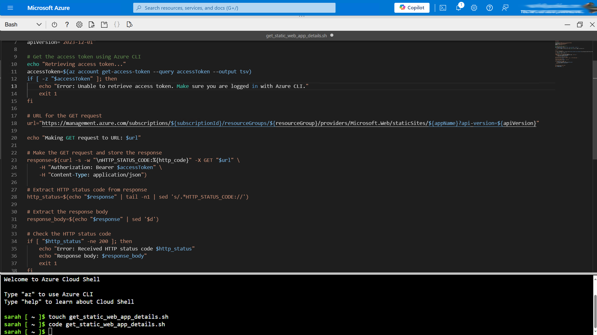The image size is (597, 335).
Task: Launch Cloud Shell from the top Azure bar
Action: click(443, 8)
